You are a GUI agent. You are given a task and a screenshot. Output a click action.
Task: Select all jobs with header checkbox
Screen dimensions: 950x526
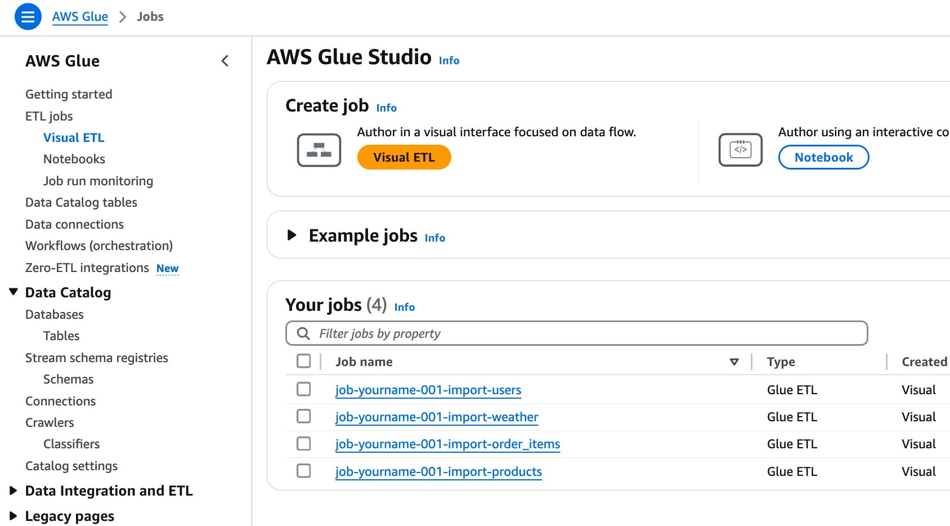pos(304,361)
